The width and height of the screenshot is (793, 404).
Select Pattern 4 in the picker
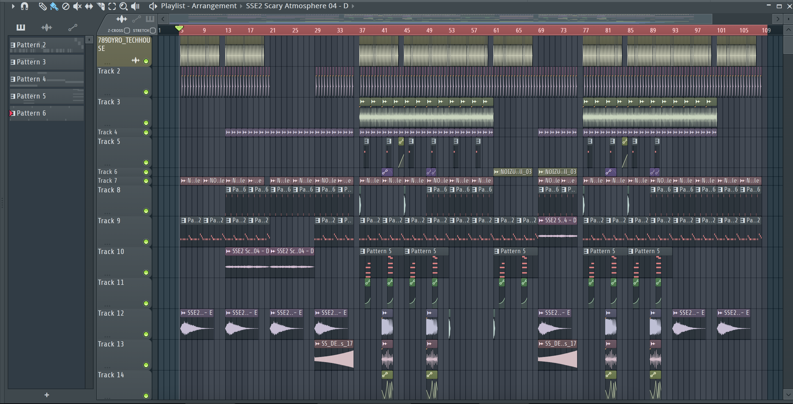pos(47,79)
